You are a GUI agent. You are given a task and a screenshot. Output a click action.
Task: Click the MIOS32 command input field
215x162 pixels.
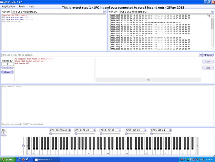[107, 124]
